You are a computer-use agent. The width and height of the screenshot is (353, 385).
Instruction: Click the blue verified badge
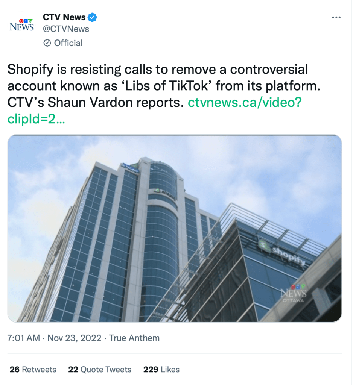point(93,17)
